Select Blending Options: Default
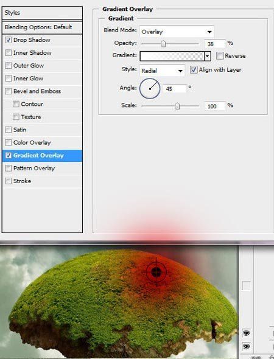274x359 pixels. pyautogui.click(x=42, y=27)
